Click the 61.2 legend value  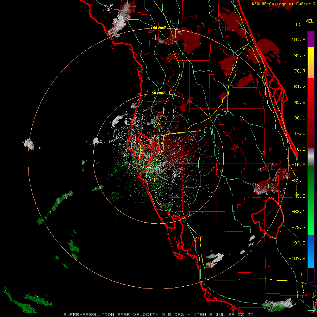tap(300, 87)
